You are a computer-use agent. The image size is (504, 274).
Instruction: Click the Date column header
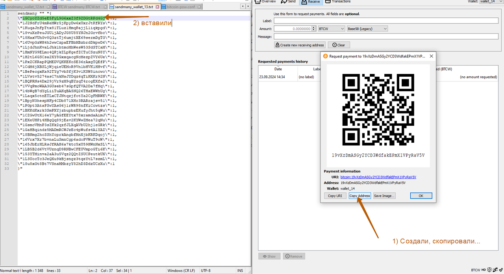pyautogui.click(x=278, y=69)
